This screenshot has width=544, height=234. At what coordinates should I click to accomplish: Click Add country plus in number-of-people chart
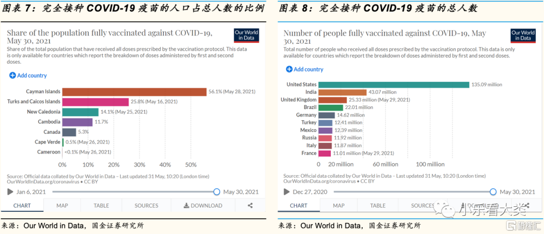coord(289,69)
